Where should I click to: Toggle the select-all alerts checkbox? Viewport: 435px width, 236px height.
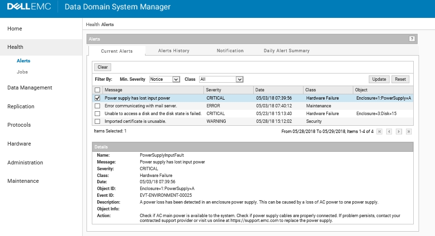pyautogui.click(x=98, y=90)
